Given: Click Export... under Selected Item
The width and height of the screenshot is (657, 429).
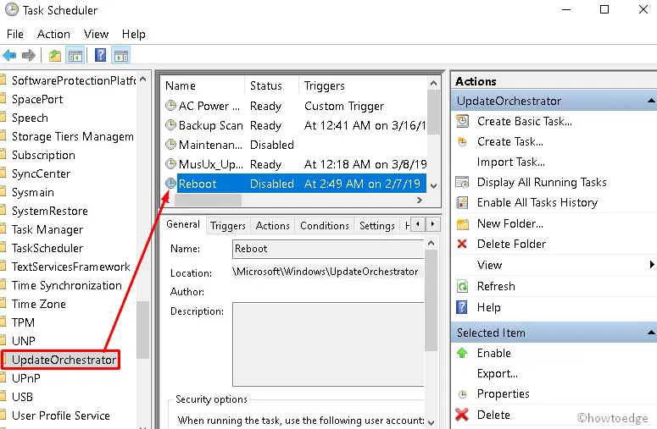Looking at the screenshot, I should coord(498,373).
